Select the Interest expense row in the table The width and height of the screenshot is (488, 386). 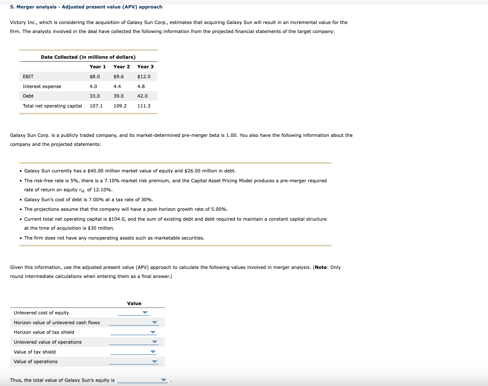pyautogui.click(x=42, y=86)
